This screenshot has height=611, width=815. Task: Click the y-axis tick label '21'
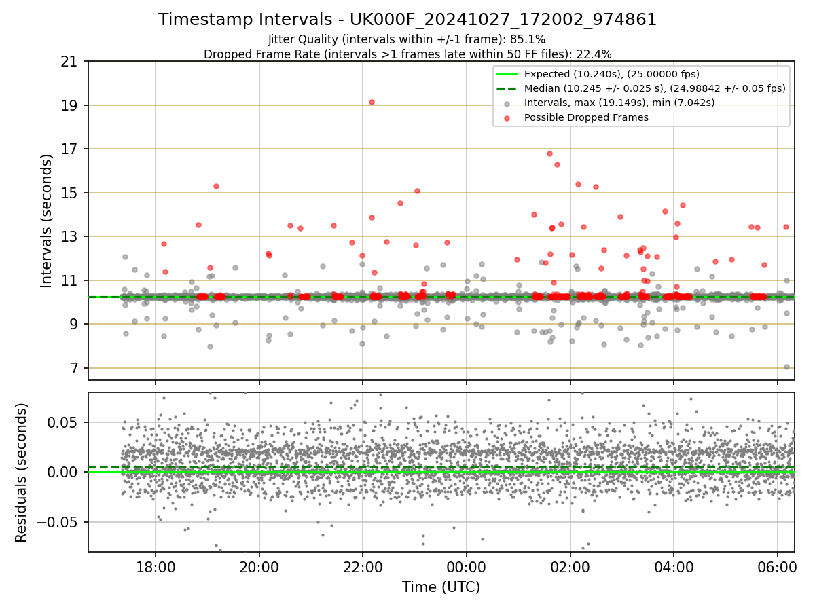[71, 62]
